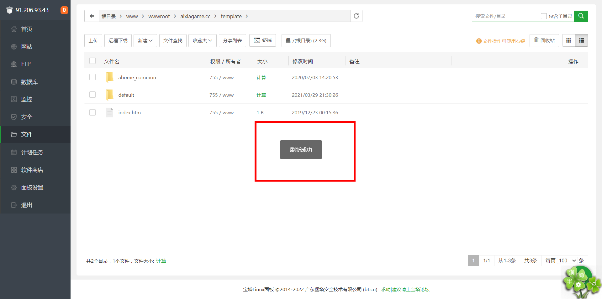Screen dimensions: 602x299
Task: Click the index.htm file icon
Action: (x=109, y=112)
